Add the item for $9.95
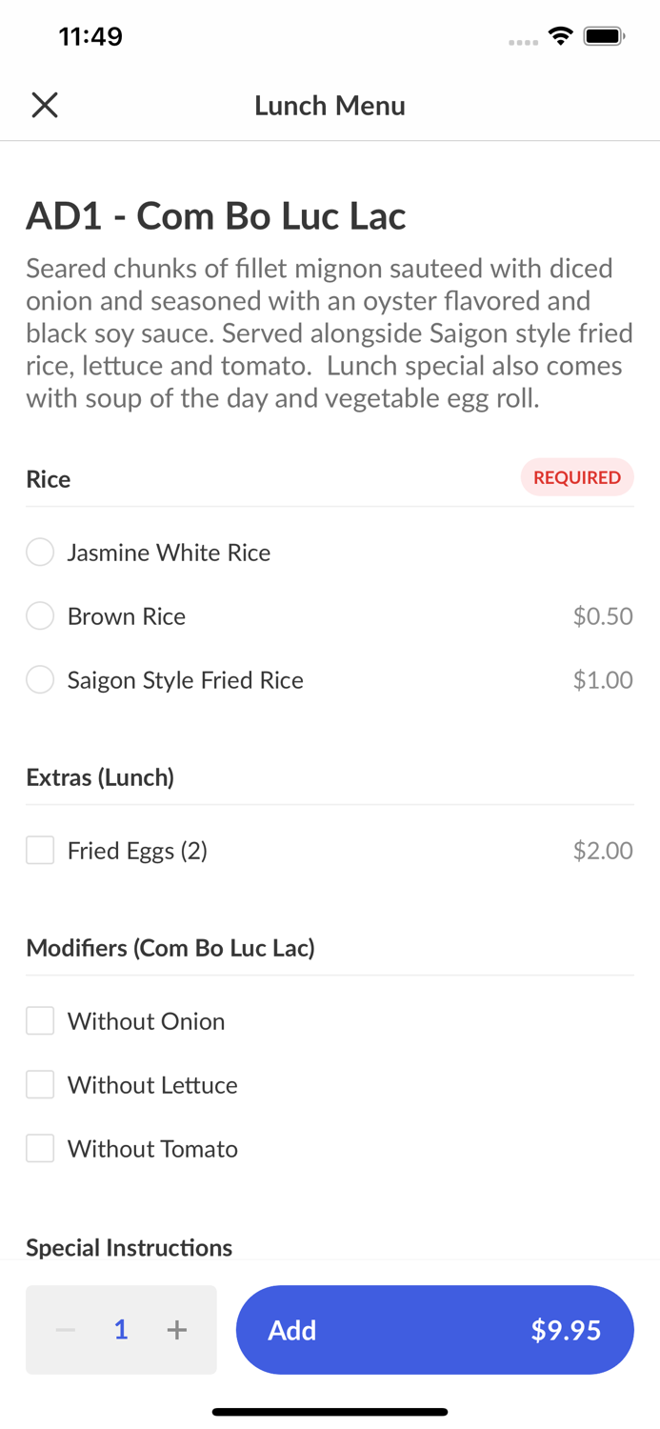The image size is (660, 1429). 434,1330
